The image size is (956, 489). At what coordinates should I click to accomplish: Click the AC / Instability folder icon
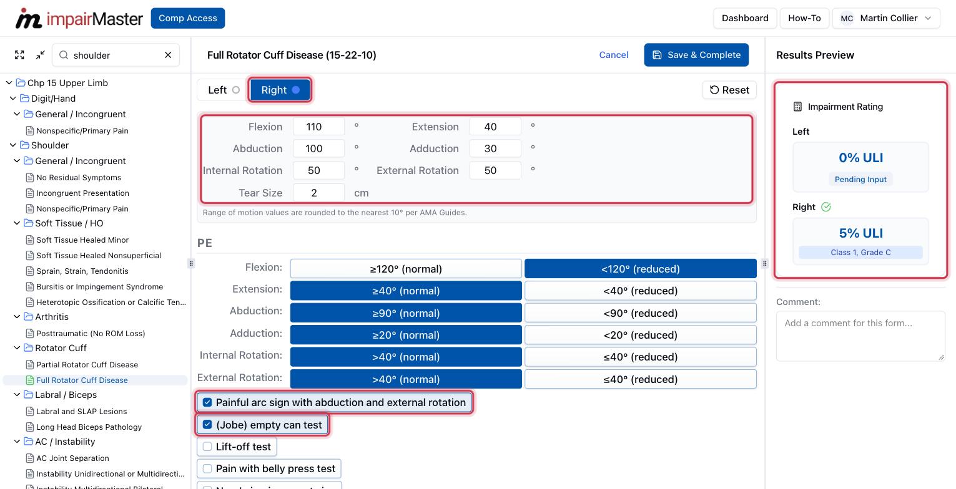(29, 442)
